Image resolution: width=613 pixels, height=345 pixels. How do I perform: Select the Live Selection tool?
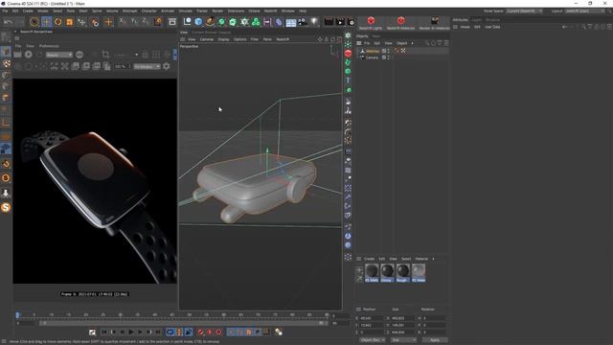coord(34,22)
